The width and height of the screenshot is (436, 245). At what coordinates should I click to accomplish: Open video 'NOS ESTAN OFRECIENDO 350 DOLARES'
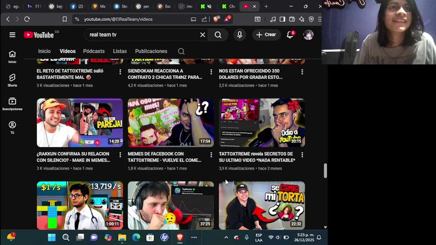point(251,74)
